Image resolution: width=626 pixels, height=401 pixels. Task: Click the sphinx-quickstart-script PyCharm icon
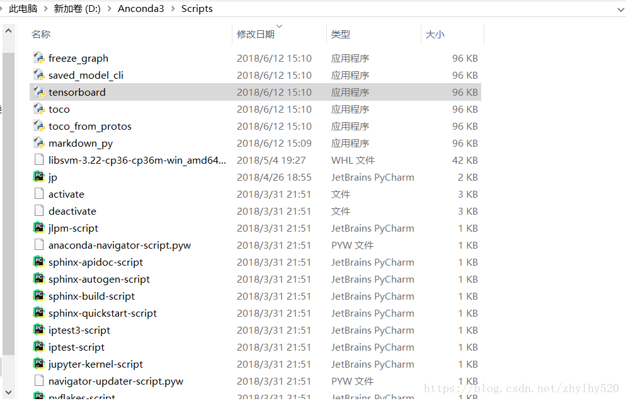coord(38,313)
